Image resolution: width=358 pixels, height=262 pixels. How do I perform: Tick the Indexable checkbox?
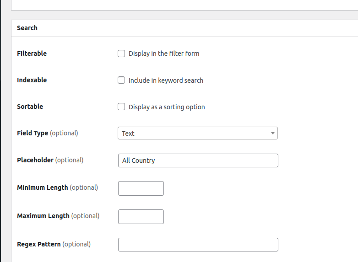point(121,80)
